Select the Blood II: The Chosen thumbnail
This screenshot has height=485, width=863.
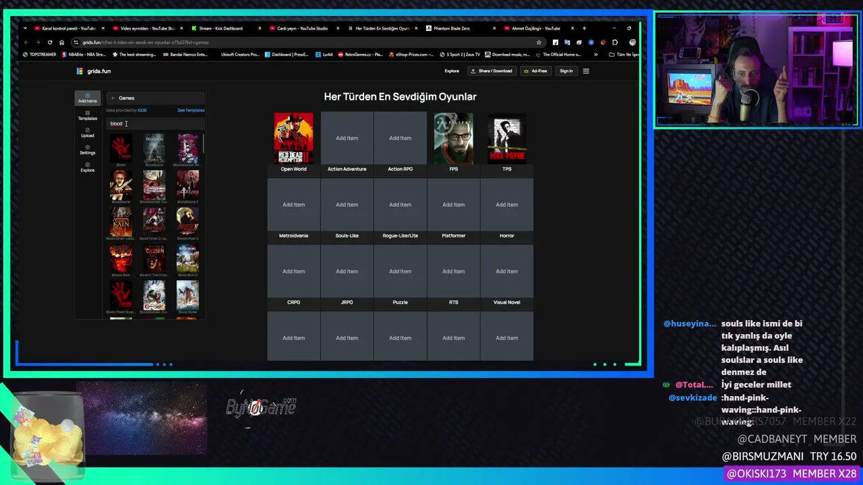[x=154, y=259]
